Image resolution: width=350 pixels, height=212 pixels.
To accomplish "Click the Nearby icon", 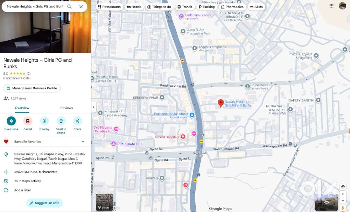I will tap(44, 121).
